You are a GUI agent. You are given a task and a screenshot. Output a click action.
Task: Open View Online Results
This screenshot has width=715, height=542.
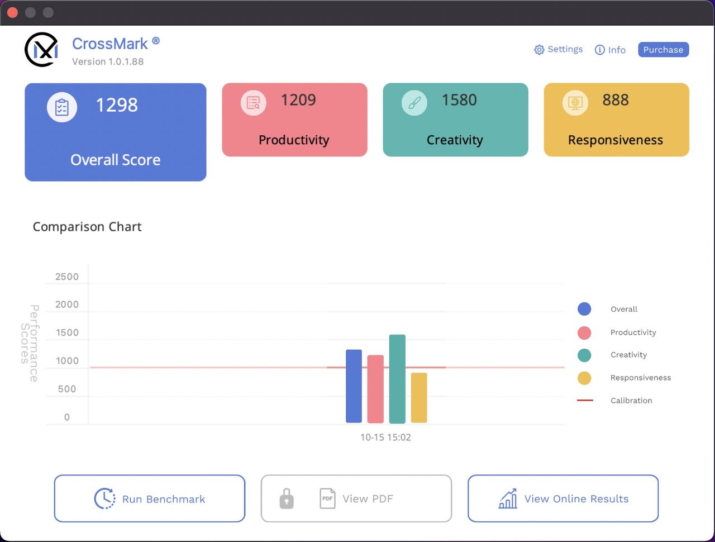point(563,498)
